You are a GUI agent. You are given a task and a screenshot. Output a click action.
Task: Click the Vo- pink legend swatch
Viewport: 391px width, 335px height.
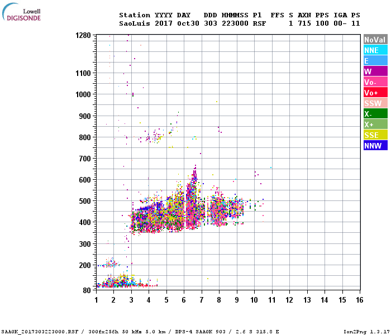point(375,82)
